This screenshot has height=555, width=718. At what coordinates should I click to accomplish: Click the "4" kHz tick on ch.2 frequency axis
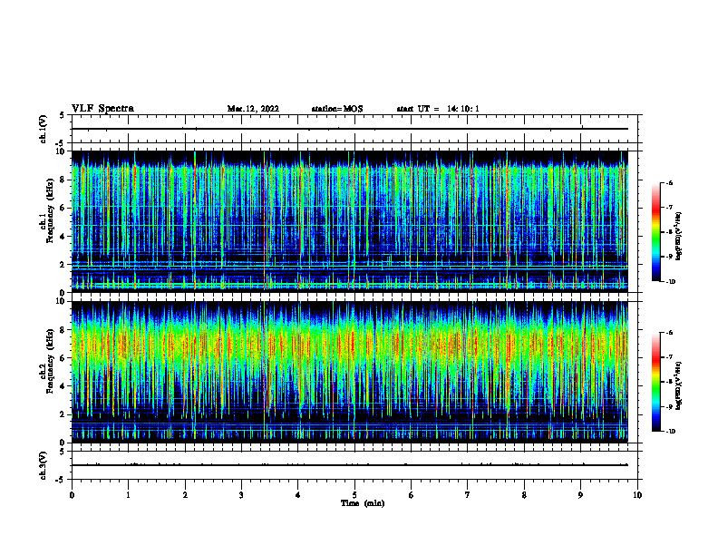[63, 386]
